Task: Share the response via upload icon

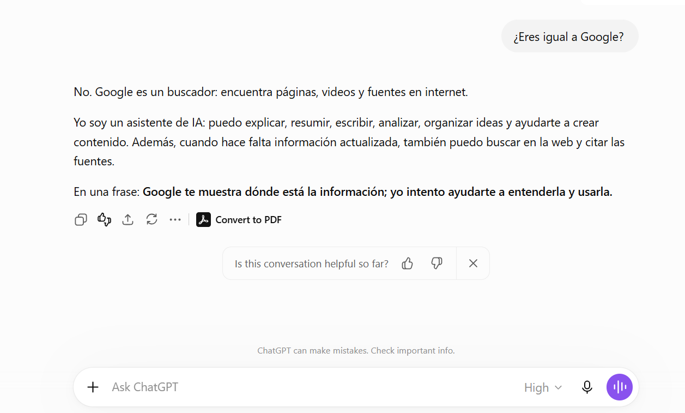Action: pos(128,220)
